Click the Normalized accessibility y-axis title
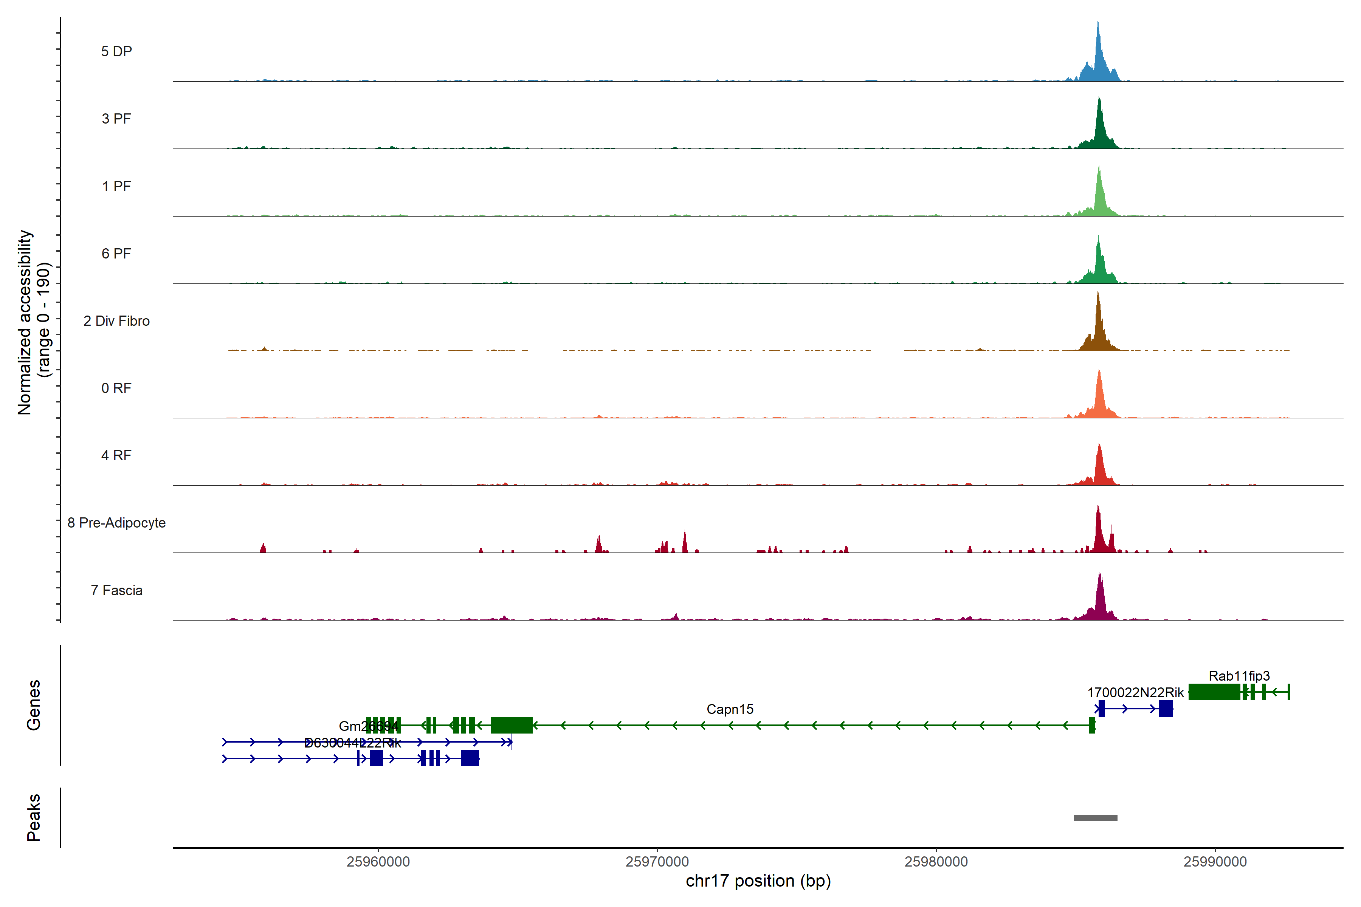1361x907 pixels. point(34,322)
